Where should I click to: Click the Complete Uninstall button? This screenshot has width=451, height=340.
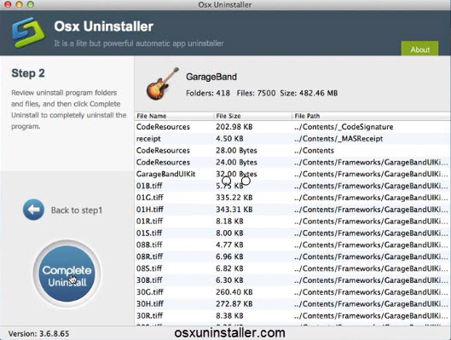pyautogui.click(x=67, y=274)
